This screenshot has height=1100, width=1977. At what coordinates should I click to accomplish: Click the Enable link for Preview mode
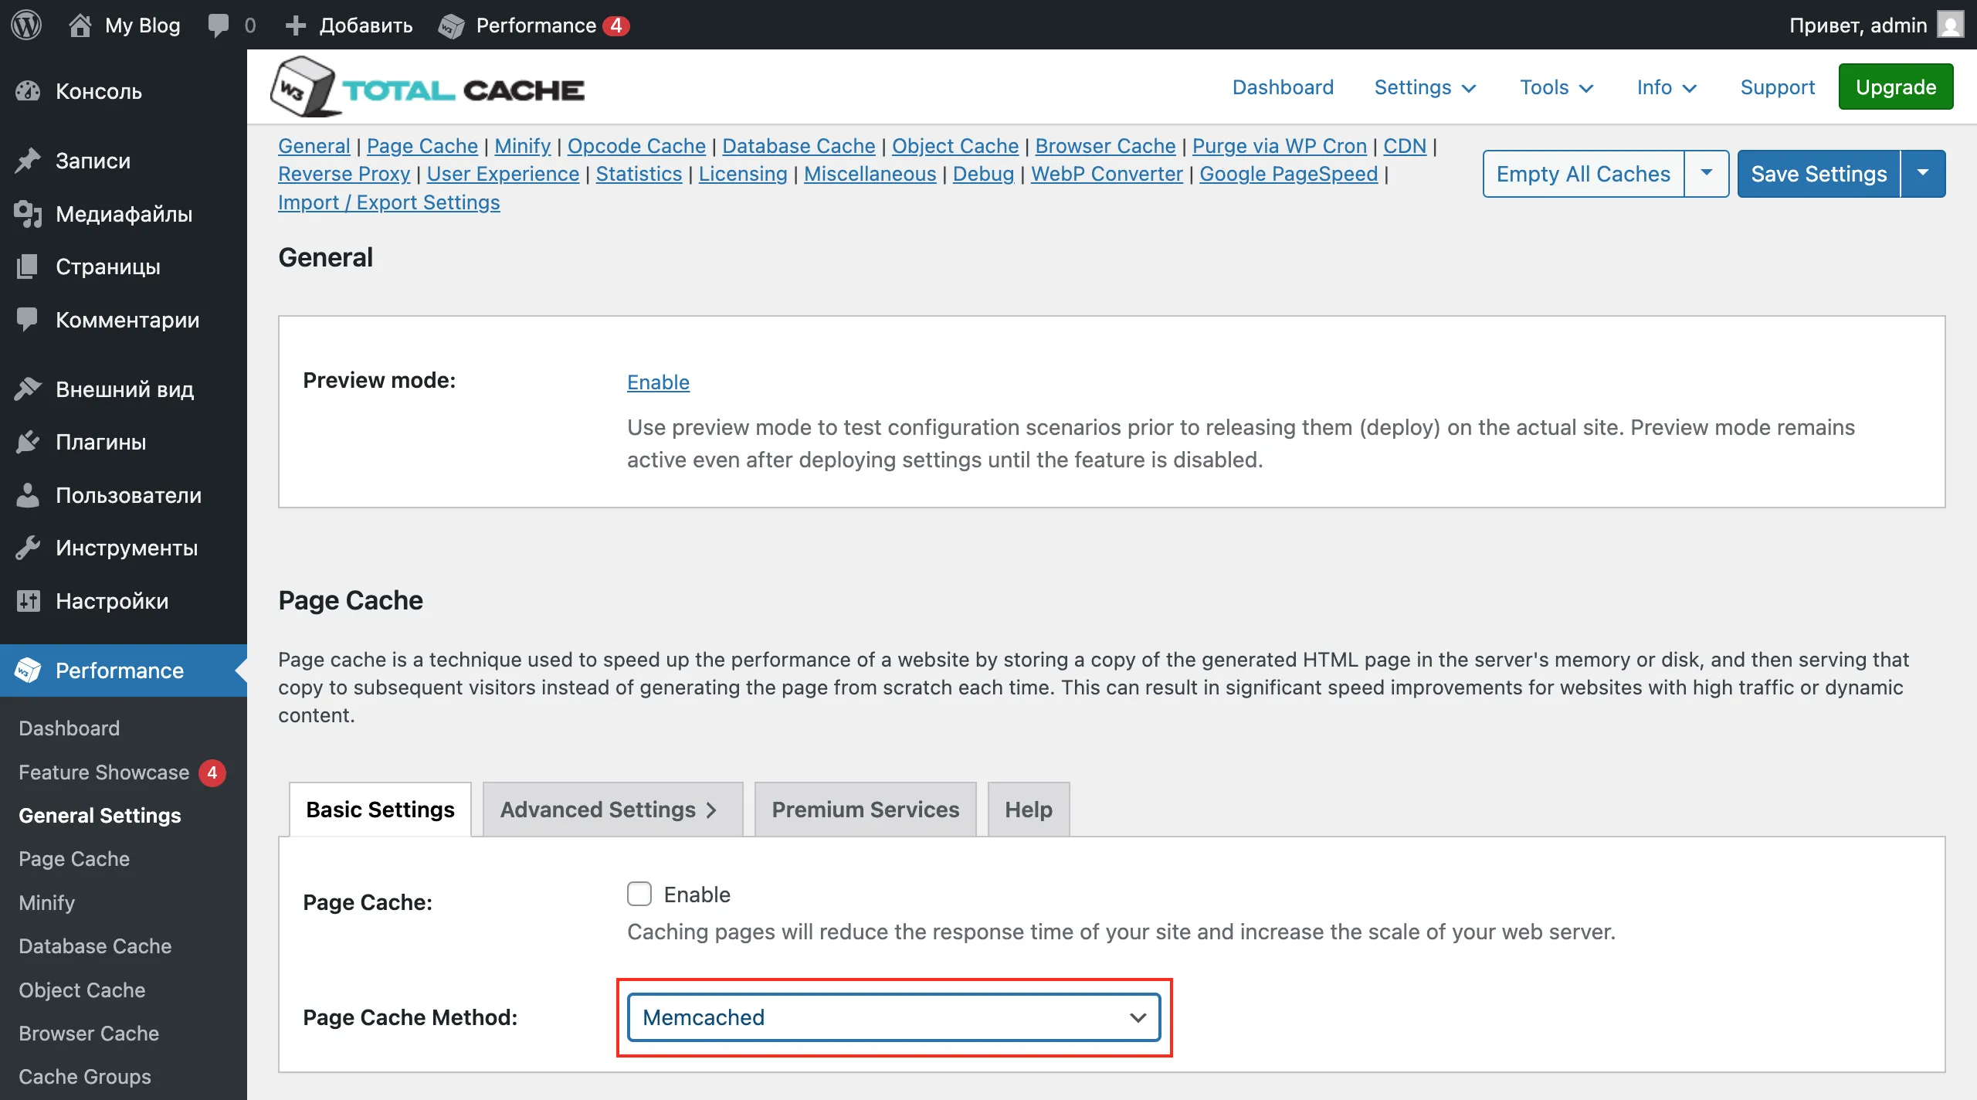click(x=658, y=382)
